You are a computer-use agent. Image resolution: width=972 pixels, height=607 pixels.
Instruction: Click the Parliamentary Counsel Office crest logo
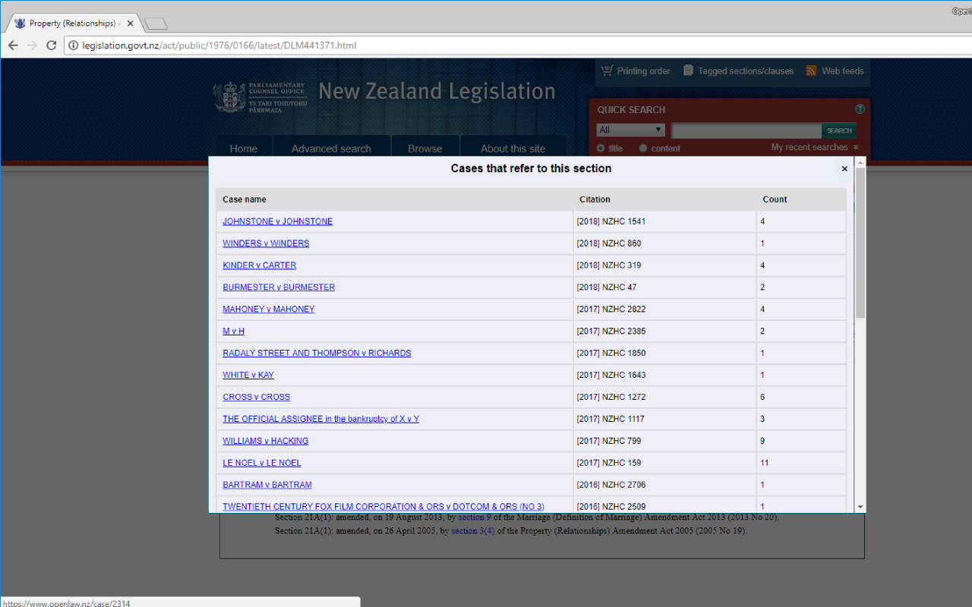(x=229, y=97)
